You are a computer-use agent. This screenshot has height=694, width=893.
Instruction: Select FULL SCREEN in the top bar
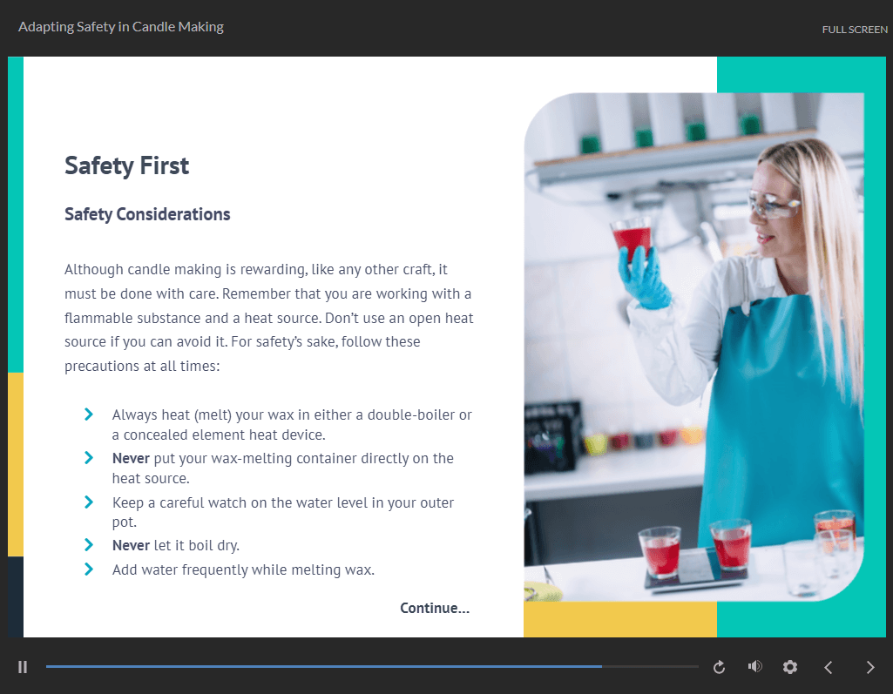(x=855, y=29)
